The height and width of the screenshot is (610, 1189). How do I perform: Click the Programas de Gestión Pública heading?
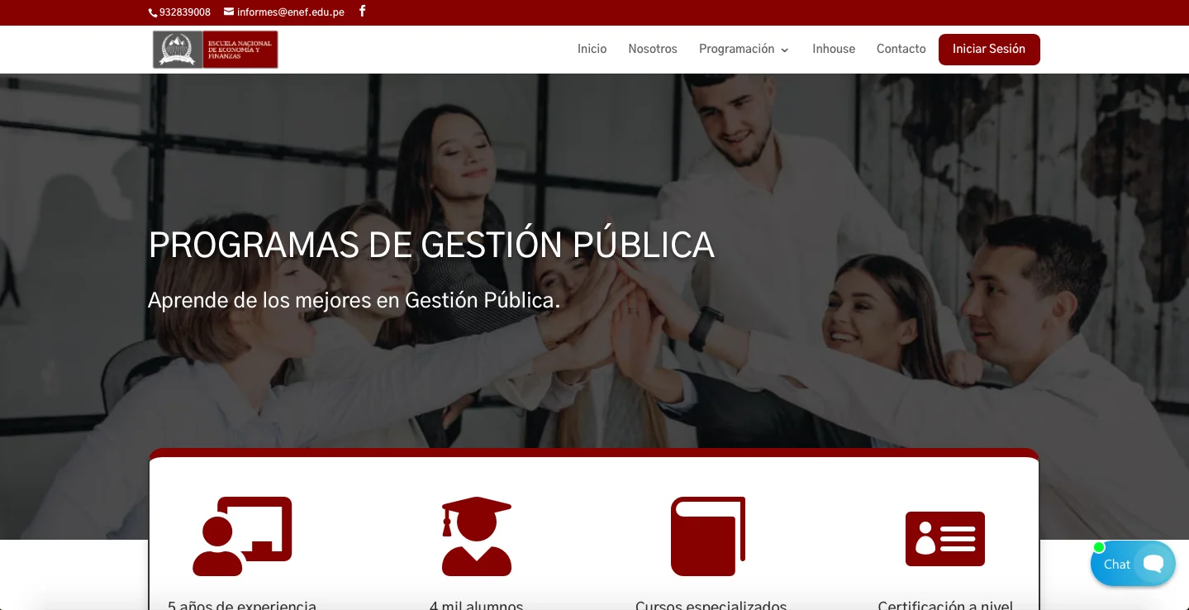(431, 245)
